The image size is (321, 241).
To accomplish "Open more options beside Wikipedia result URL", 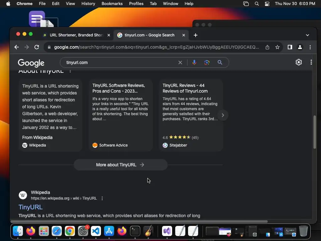I will click(102, 198).
